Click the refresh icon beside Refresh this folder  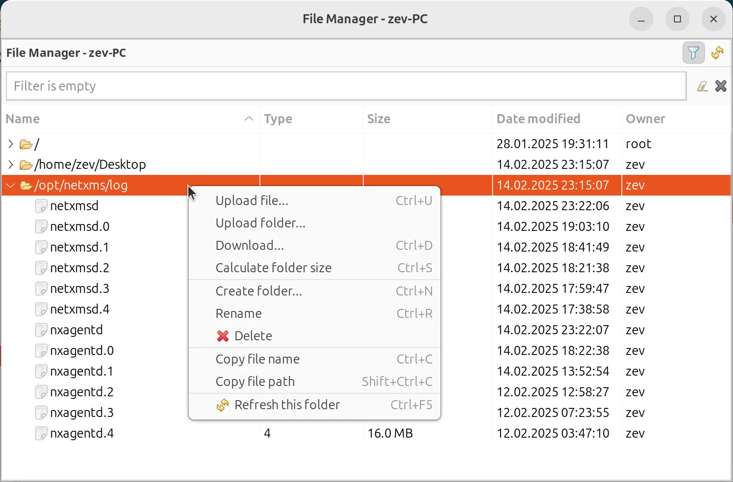tap(222, 405)
